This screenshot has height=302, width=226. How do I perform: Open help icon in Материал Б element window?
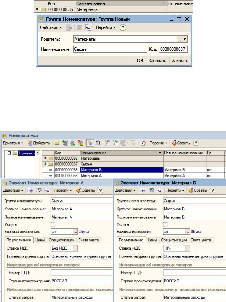(x=212, y=190)
